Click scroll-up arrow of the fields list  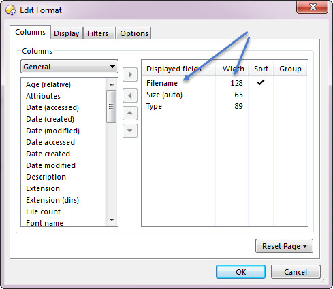(x=112, y=84)
